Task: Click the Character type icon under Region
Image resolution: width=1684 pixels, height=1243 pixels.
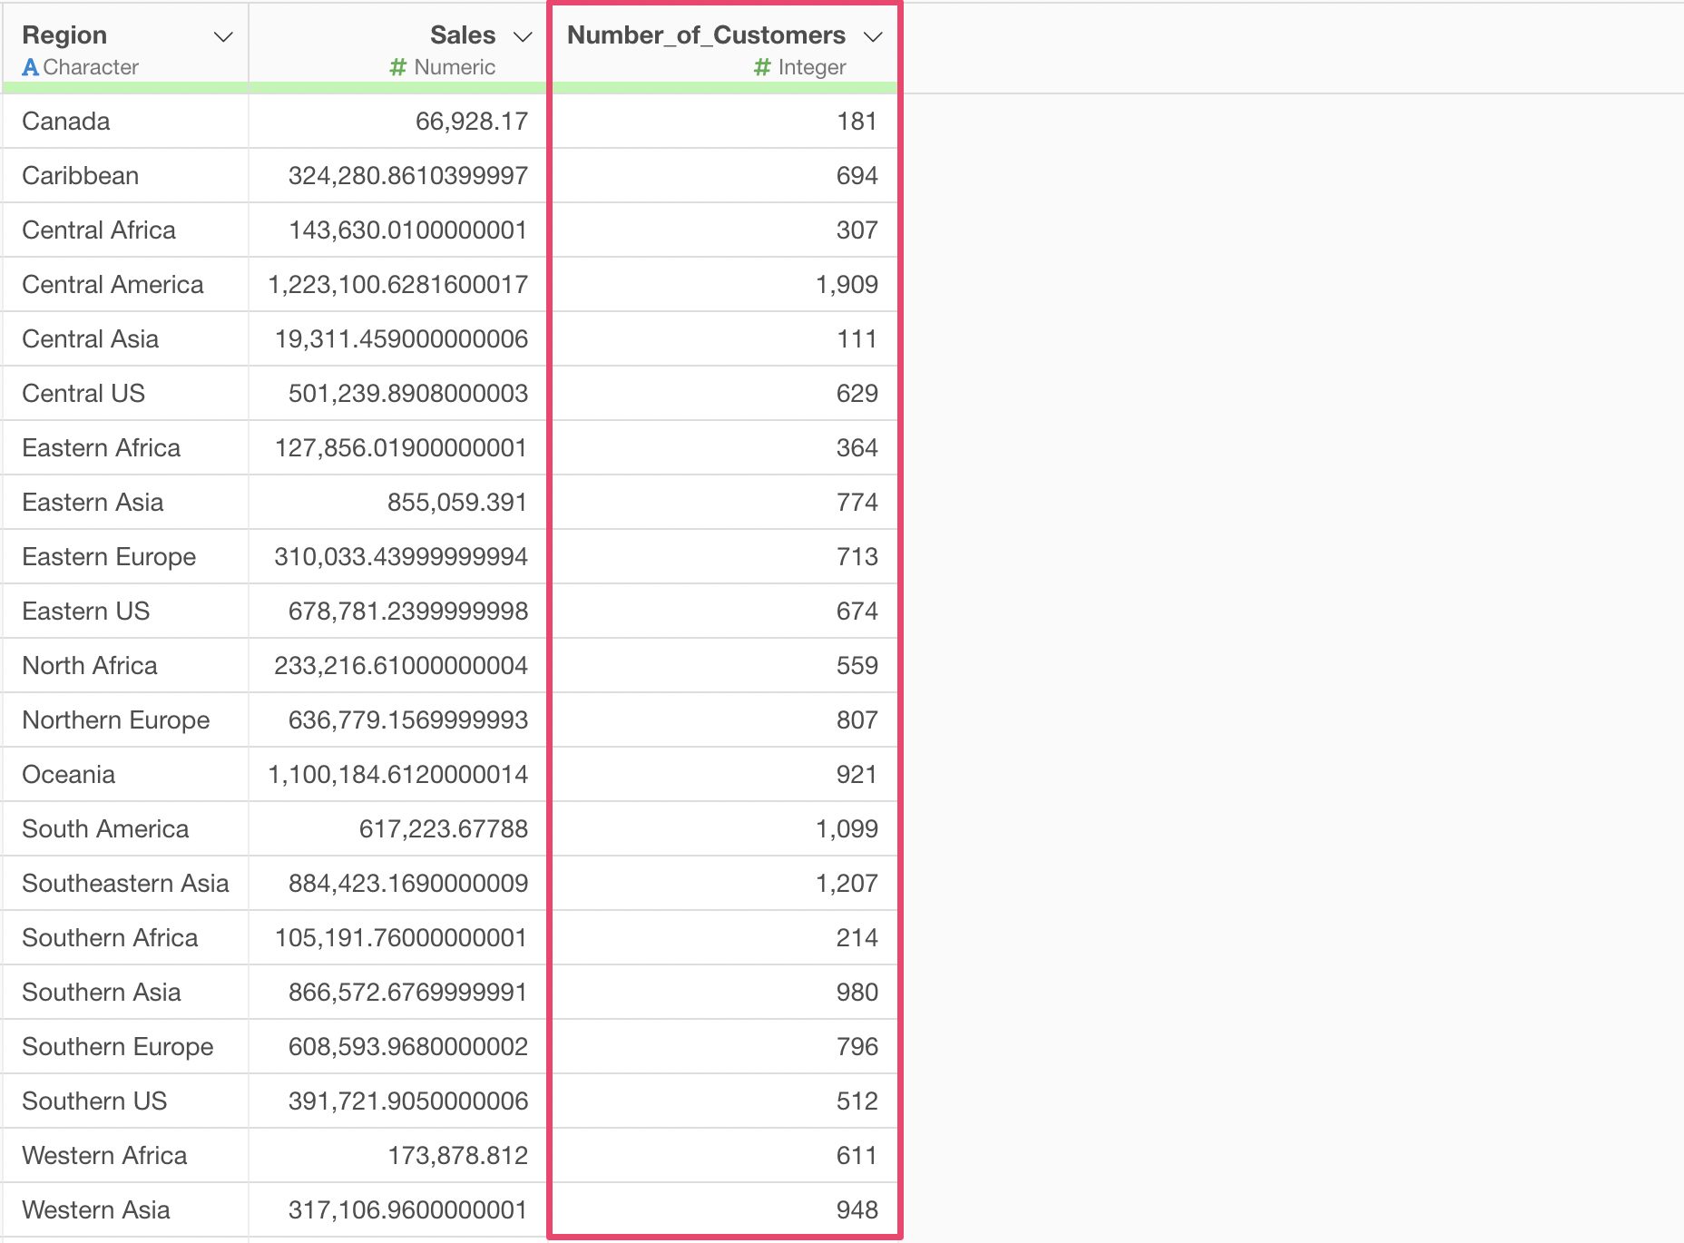Action: pos(30,67)
